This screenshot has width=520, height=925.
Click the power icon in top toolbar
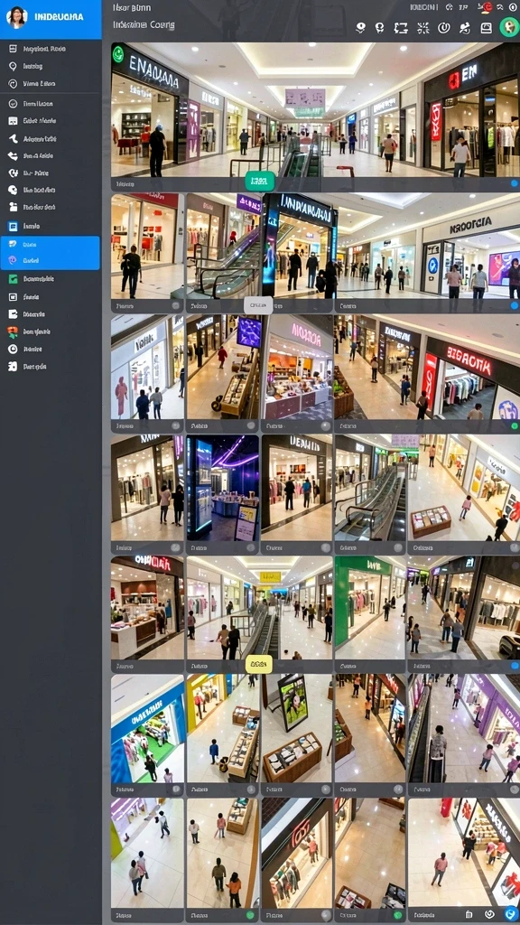point(444,28)
